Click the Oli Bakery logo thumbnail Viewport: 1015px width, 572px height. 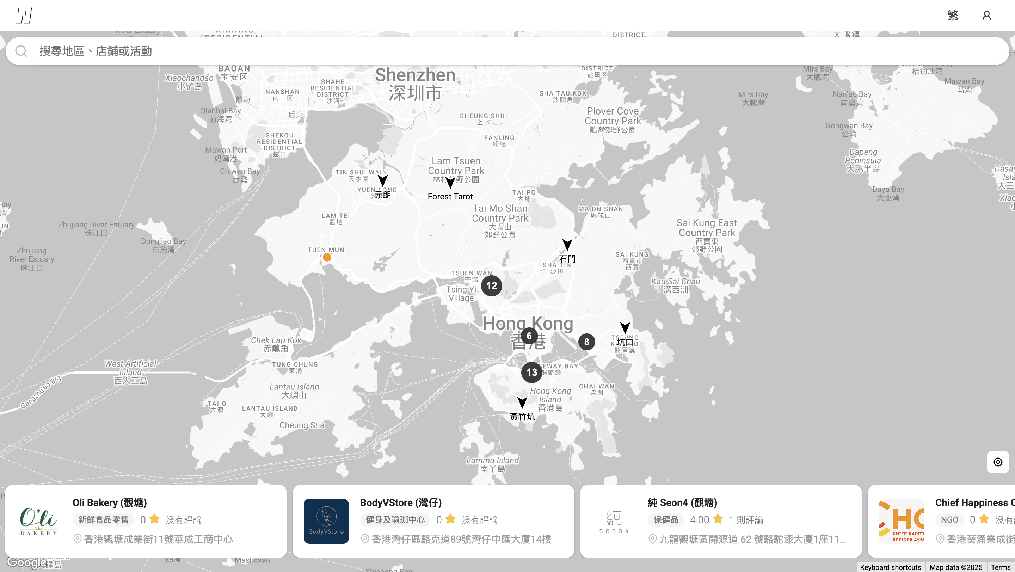point(39,521)
